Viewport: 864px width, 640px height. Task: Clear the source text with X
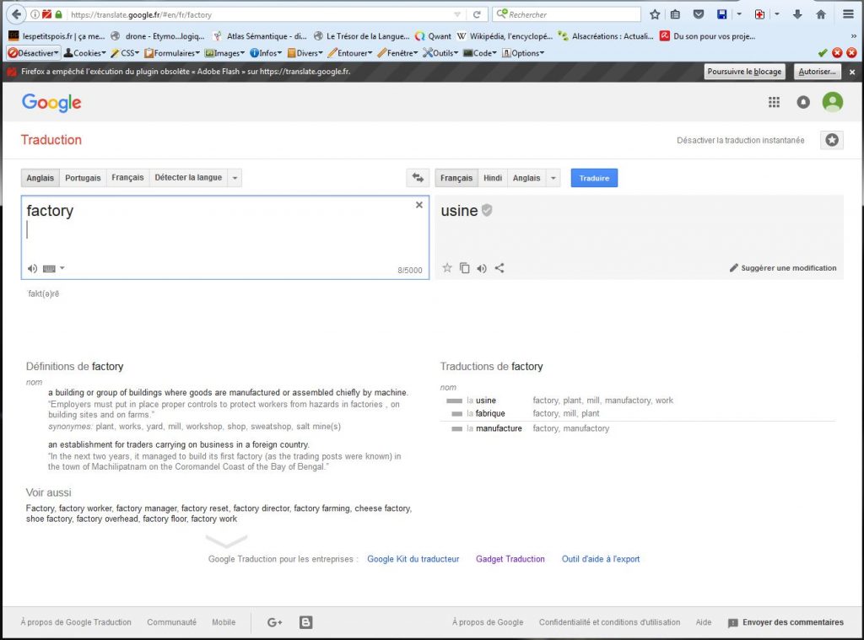point(419,205)
